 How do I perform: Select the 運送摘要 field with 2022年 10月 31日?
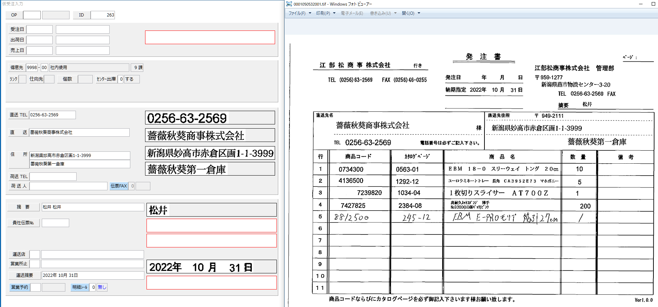[x=93, y=275]
